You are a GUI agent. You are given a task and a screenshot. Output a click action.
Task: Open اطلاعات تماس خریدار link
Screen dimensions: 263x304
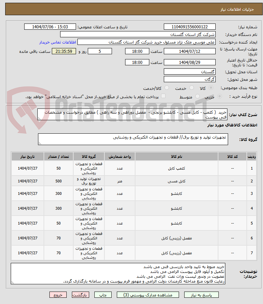click(58, 42)
